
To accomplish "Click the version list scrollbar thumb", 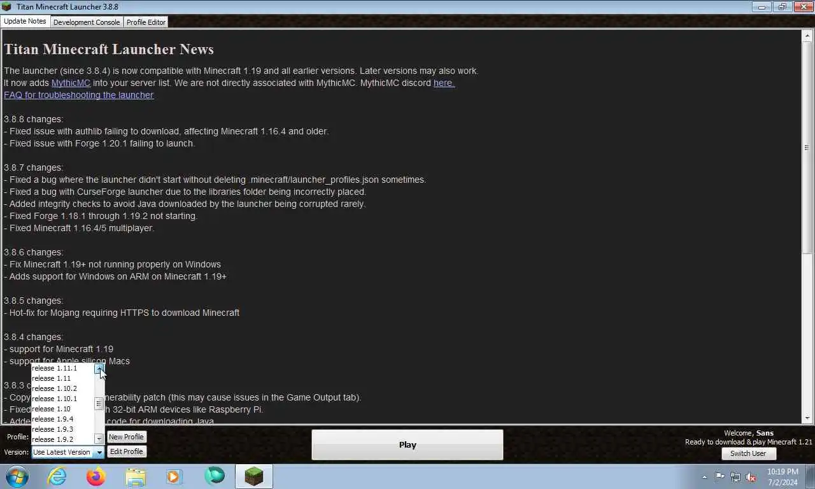I will click(x=99, y=404).
